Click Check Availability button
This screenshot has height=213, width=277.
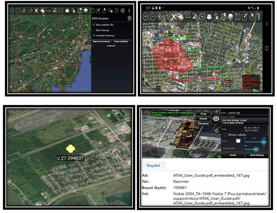pos(121,41)
